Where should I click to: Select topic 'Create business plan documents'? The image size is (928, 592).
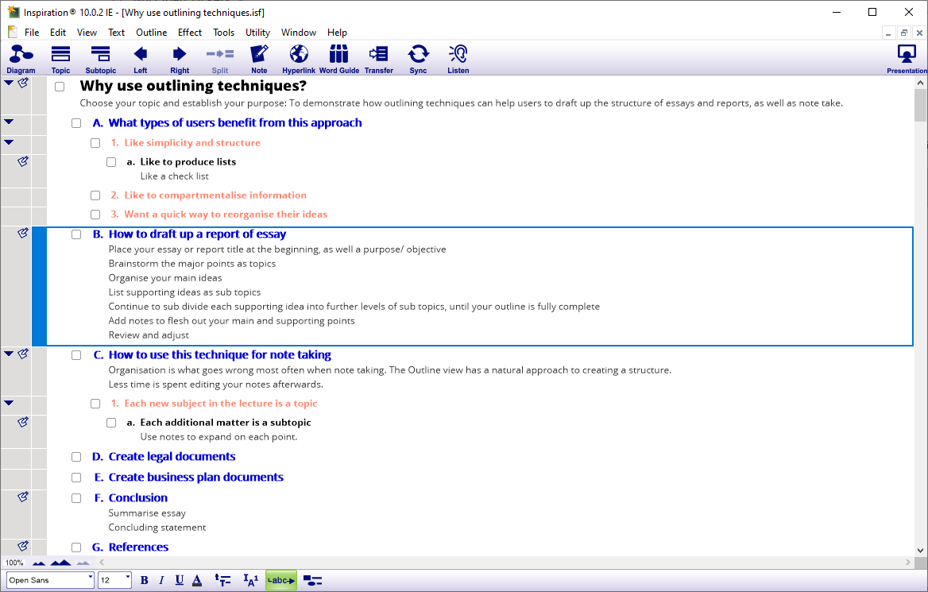(x=196, y=477)
